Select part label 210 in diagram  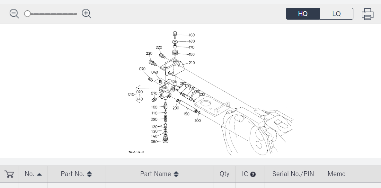coord(191,63)
